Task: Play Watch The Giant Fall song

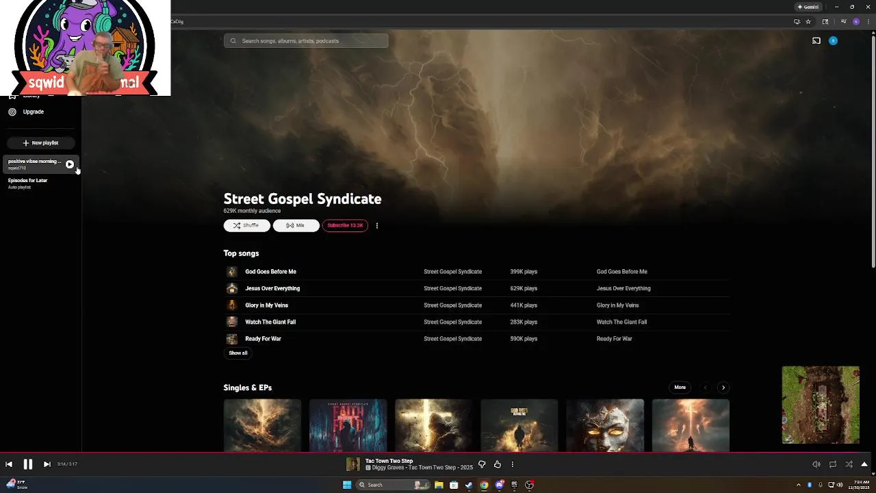Action: click(270, 322)
